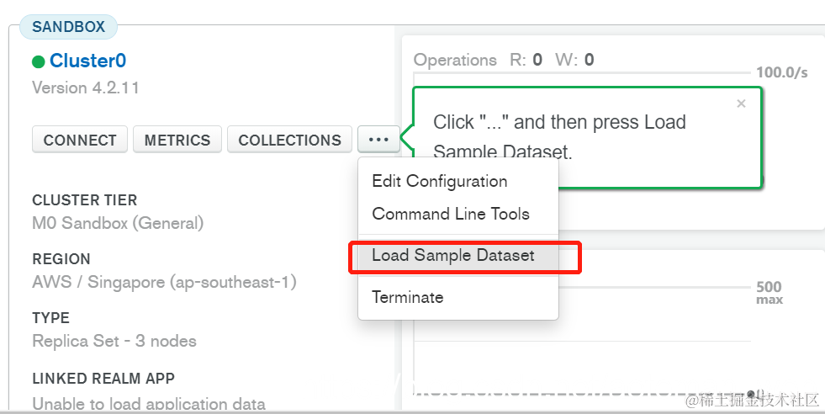825x414 pixels.
Task: Browse COLLECTIONS for the cluster
Action: pyautogui.click(x=289, y=140)
